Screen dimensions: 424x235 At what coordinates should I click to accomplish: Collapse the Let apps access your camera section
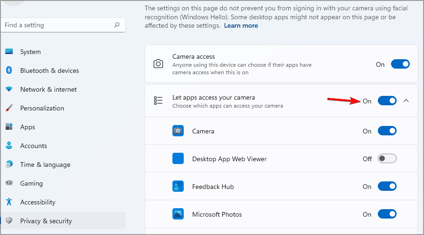[407, 101]
